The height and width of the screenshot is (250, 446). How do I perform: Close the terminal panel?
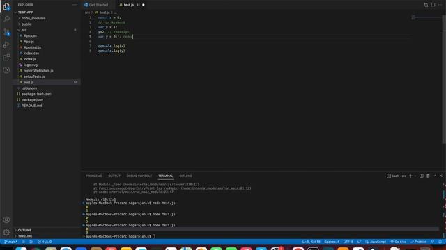point(441,176)
